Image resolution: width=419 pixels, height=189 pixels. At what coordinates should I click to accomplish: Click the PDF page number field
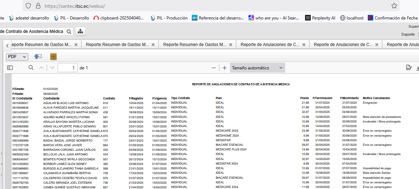(68, 68)
